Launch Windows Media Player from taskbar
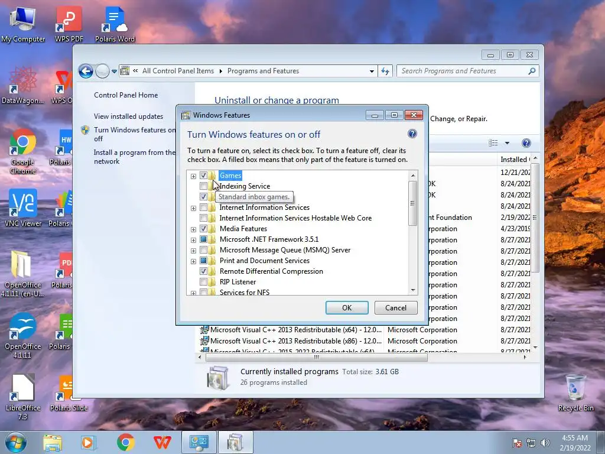 pos(87,442)
